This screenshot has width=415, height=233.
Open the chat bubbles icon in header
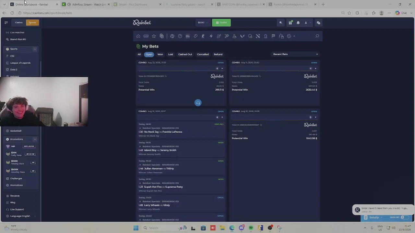tap(318, 23)
